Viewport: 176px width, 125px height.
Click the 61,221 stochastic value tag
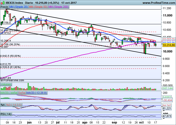coord(167,109)
